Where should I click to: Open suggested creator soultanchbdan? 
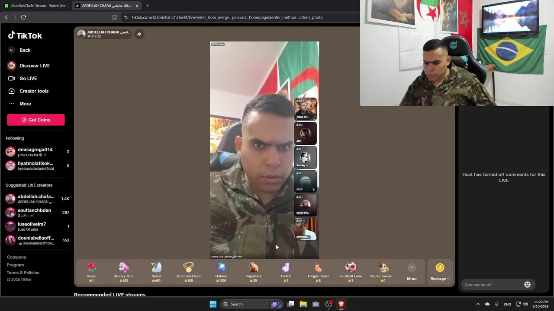[x=37, y=213]
